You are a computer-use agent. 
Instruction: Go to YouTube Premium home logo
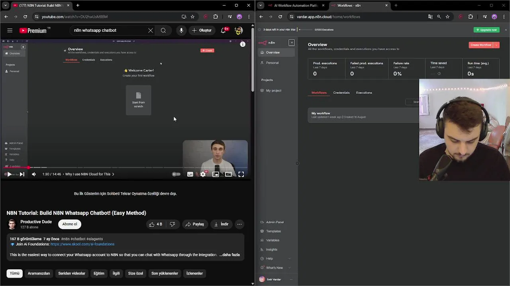click(x=34, y=31)
